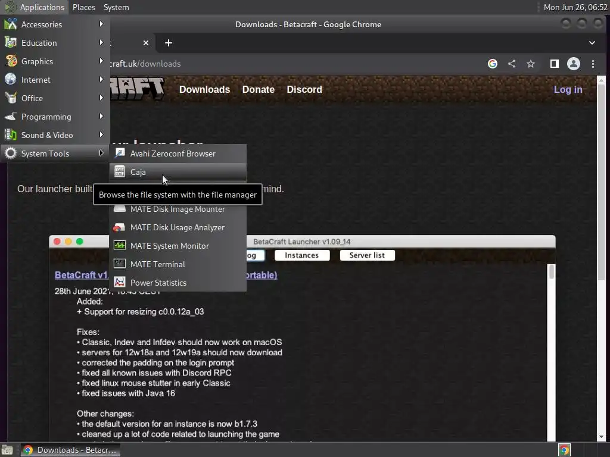Click the Log in link
The image size is (610, 457).
click(x=568, y=89)
